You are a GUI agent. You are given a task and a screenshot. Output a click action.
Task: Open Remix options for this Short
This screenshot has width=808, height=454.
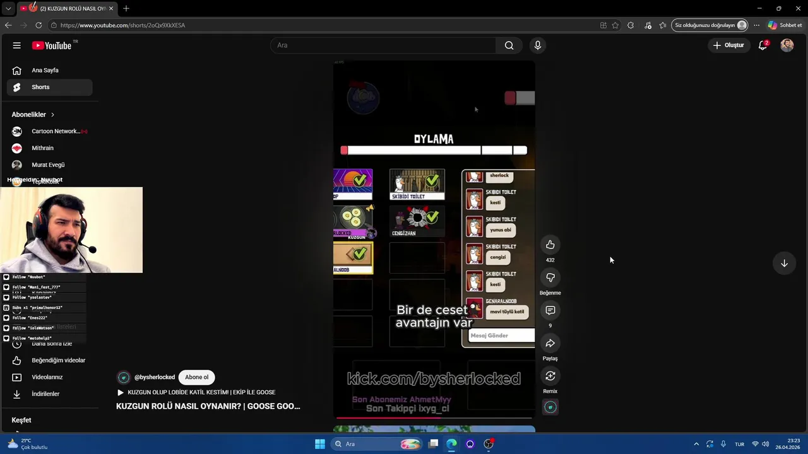(x=550, y=376)
